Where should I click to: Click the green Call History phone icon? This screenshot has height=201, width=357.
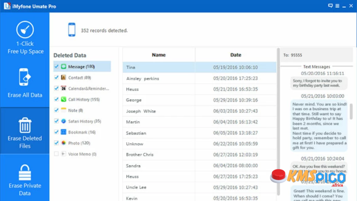click(x=64, y=99)
